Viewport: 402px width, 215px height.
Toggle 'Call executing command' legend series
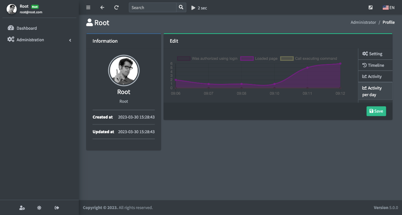pos(309,58)
